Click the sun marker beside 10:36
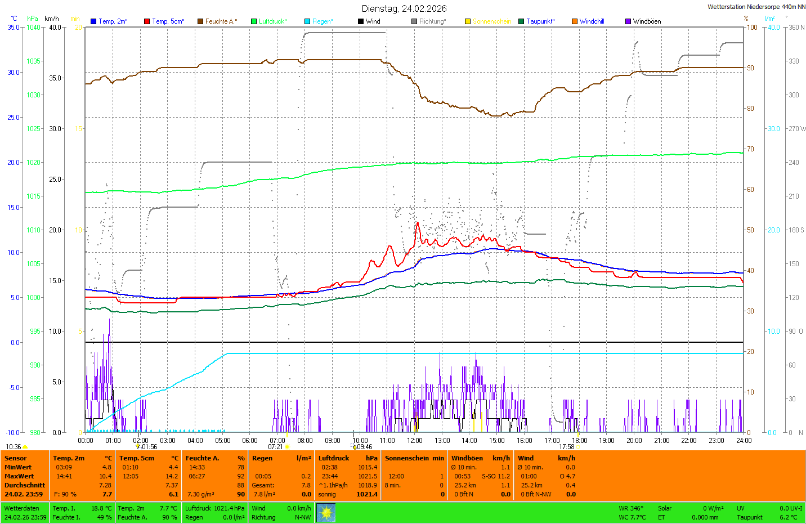Image resolution: width=806 pixels, height=524 pixels. pyautogui.click(x=25, y=447)
